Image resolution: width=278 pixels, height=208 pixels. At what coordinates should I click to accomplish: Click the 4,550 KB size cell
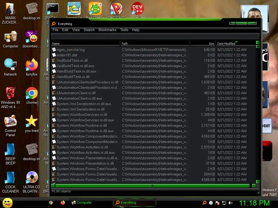[x=208, y=136]
